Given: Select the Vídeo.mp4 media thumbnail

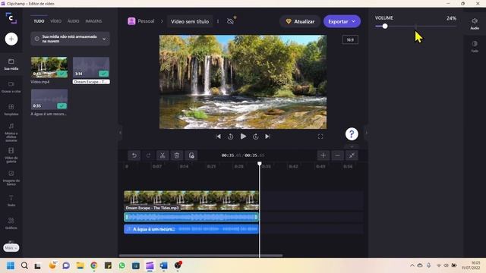Looking at the screenshot, I should 49,67.
